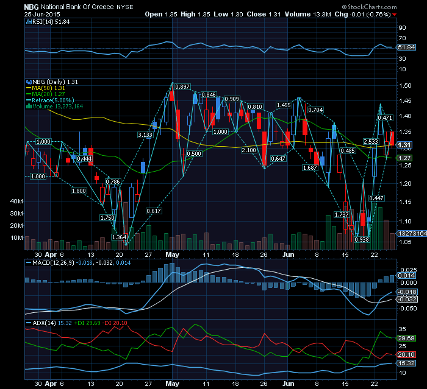Screen dimensions: 427x389
Task: Click the May label on price chart axis
Action: [x=173, y=254]
